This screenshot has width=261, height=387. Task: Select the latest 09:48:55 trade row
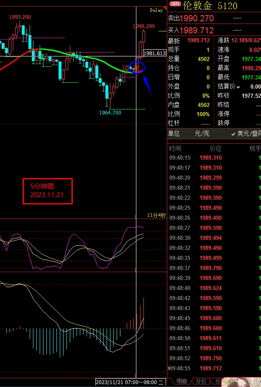point(214,368)
